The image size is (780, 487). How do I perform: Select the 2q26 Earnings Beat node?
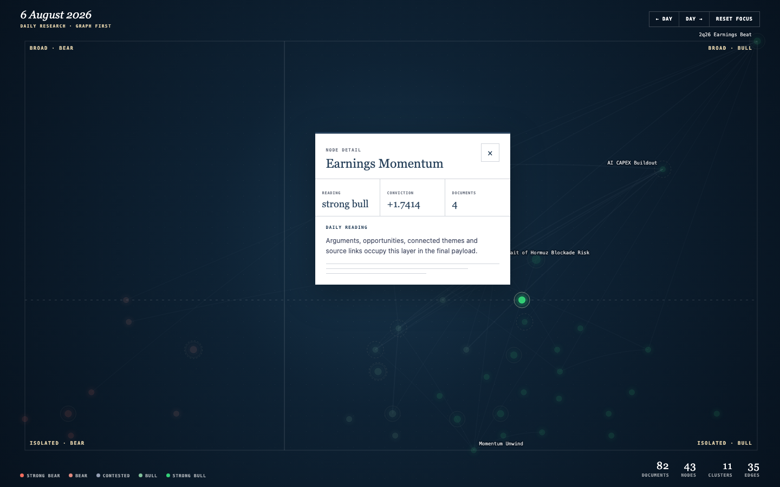(x=757, y=41)
